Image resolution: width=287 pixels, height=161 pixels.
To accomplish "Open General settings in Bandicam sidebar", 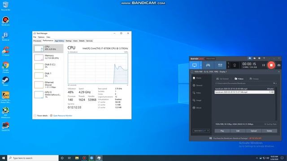I will [x=197, y=85].
